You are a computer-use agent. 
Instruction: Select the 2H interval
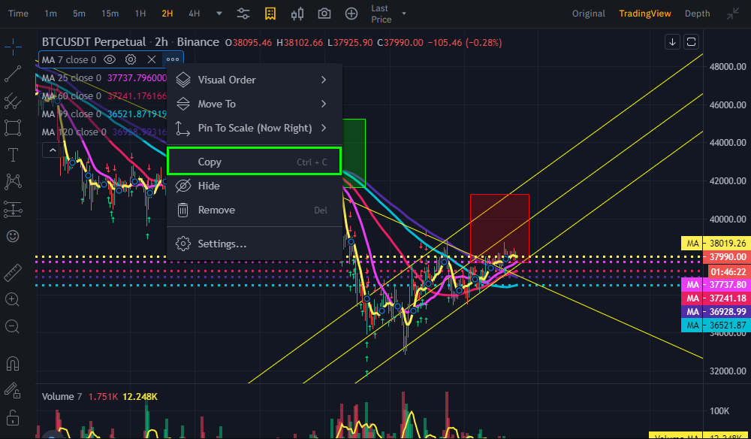point(167,14)
